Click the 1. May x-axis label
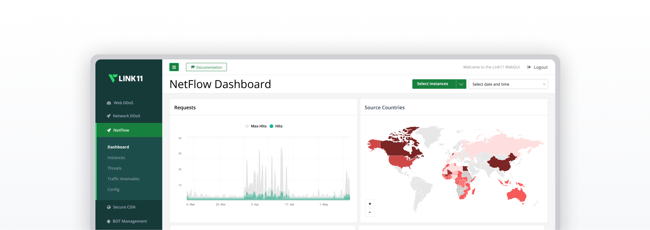The width and height of the screenshot is (650, 230). click(x=324, y=204)
